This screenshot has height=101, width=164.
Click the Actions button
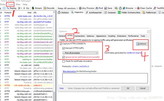(x=142, y=44)
